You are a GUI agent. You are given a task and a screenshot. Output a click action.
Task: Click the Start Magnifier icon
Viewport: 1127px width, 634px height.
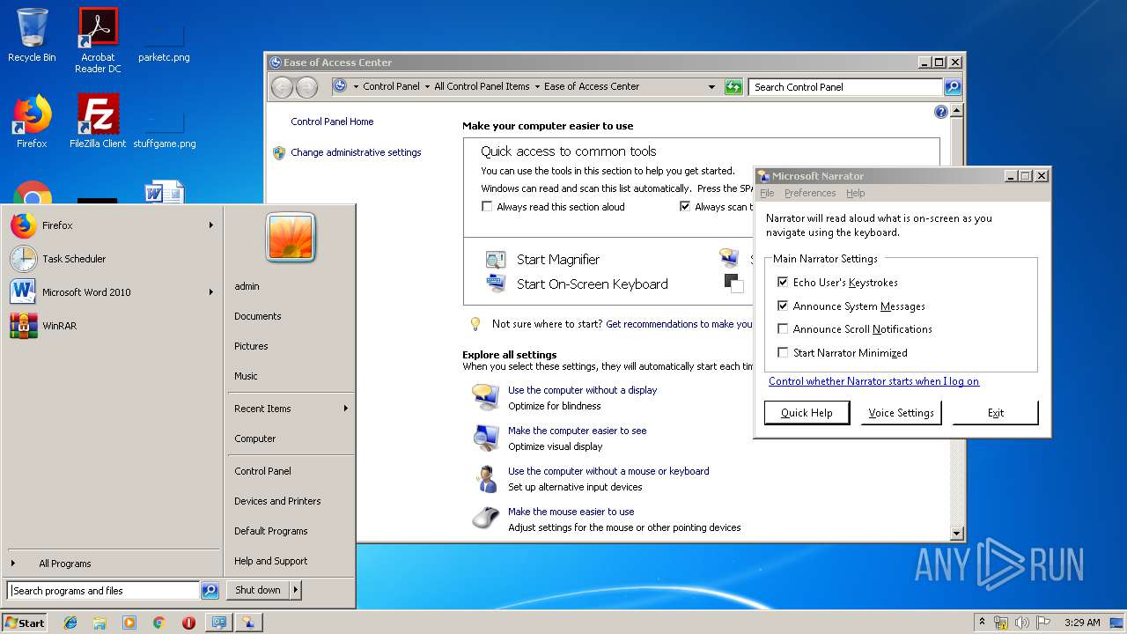[x=496, y=260]
